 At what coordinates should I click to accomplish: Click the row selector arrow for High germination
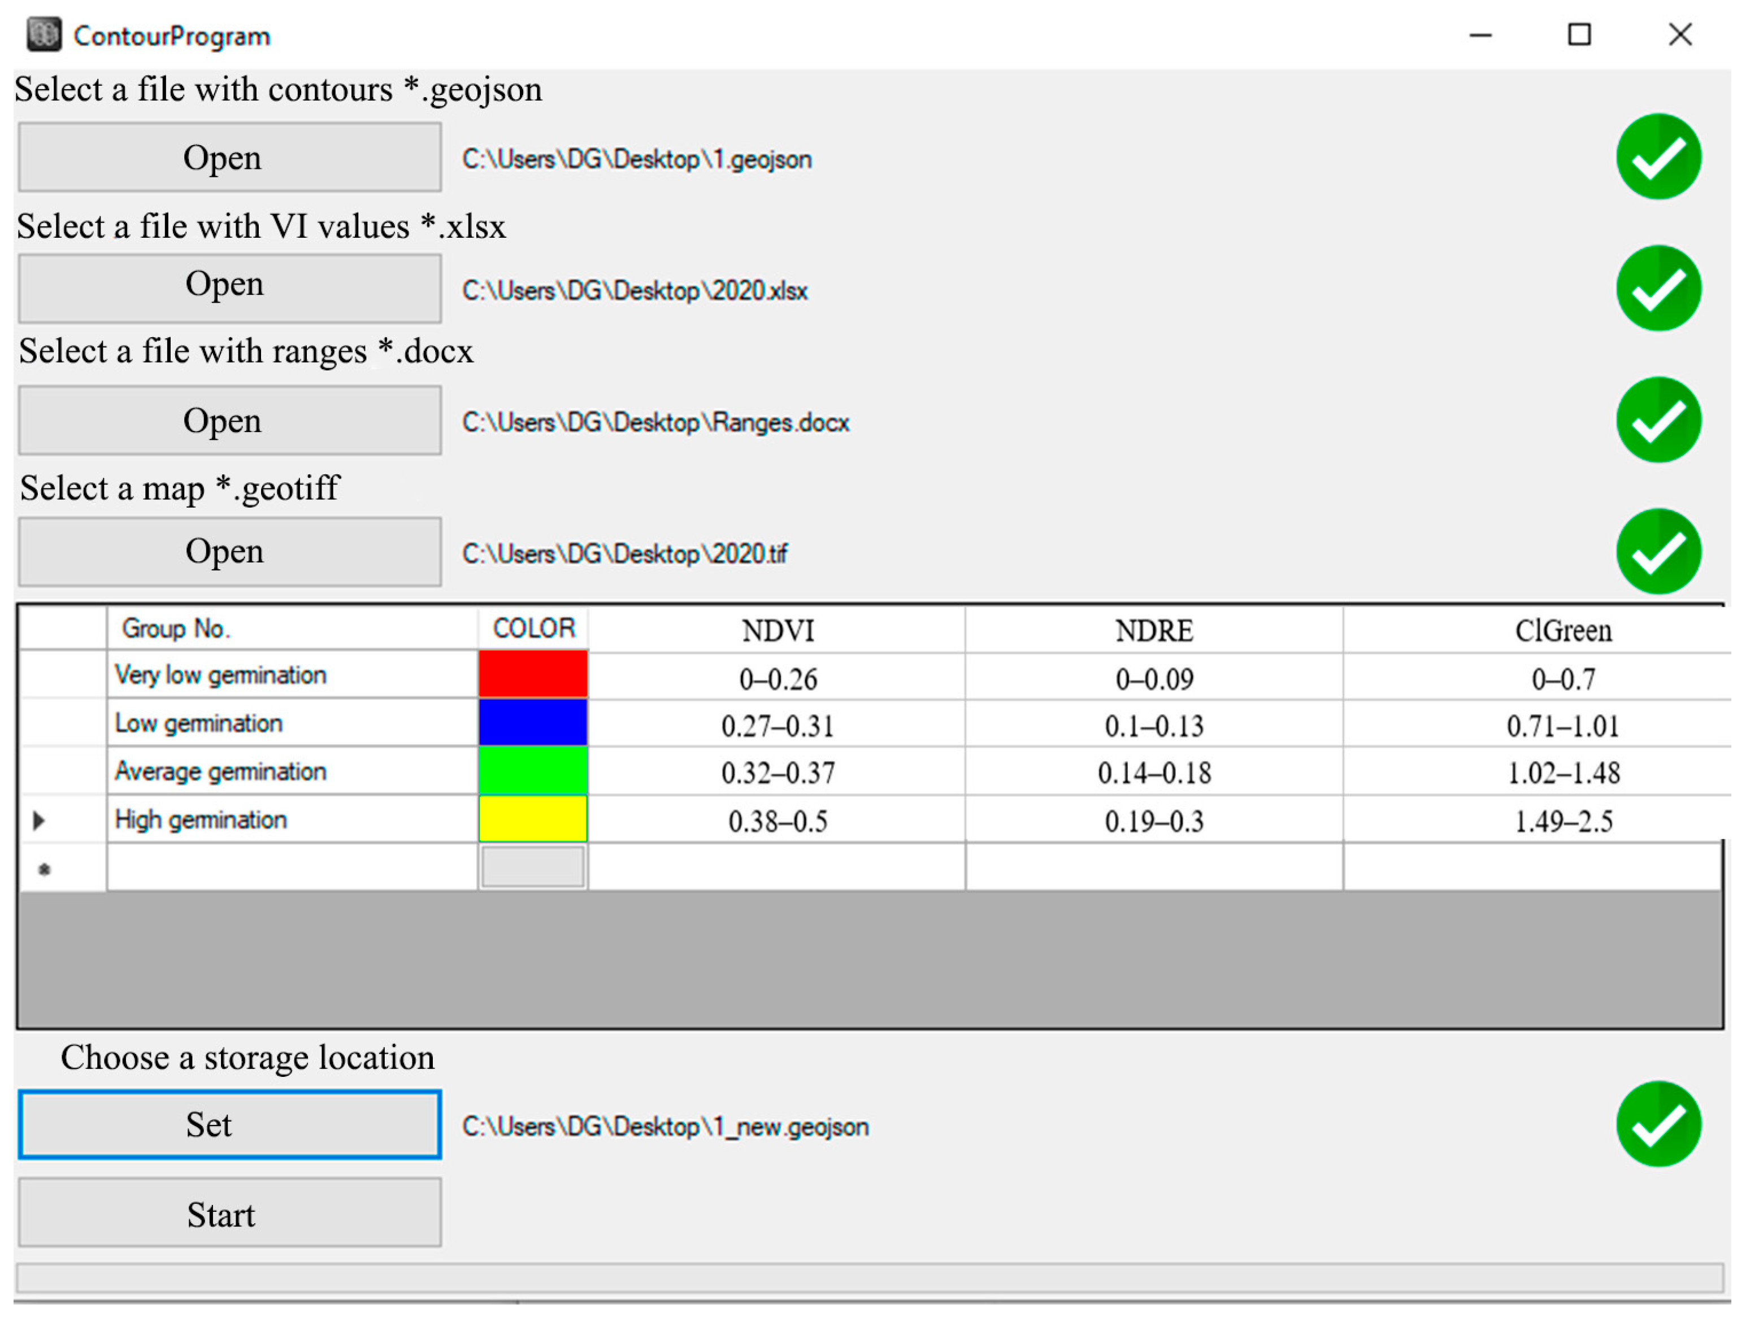point(40,820)
